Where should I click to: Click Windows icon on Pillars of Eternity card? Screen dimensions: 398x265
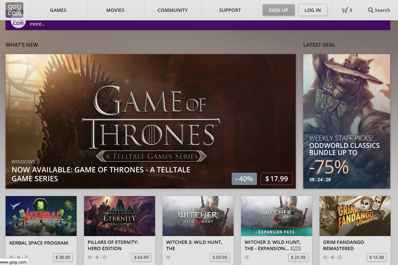(x=90, y=257)
